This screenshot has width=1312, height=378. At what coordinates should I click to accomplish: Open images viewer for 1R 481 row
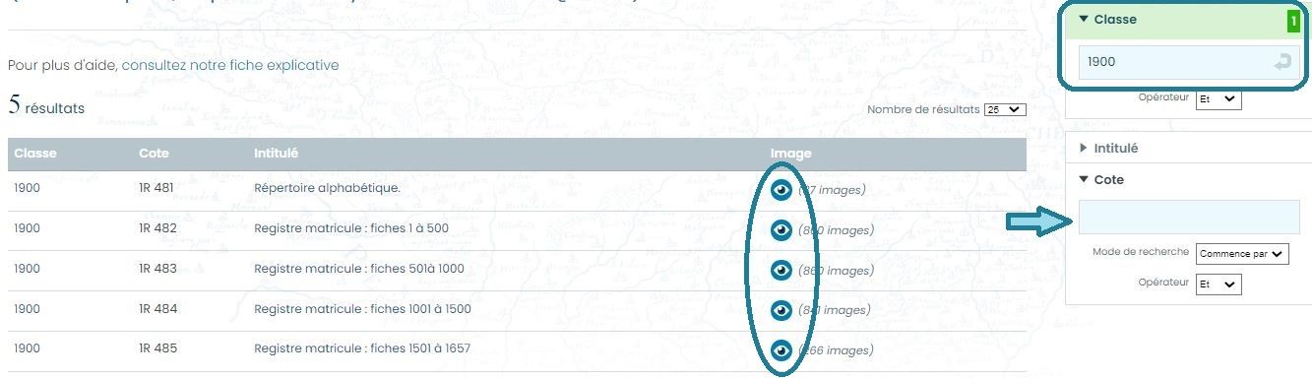tap(781, 190)
